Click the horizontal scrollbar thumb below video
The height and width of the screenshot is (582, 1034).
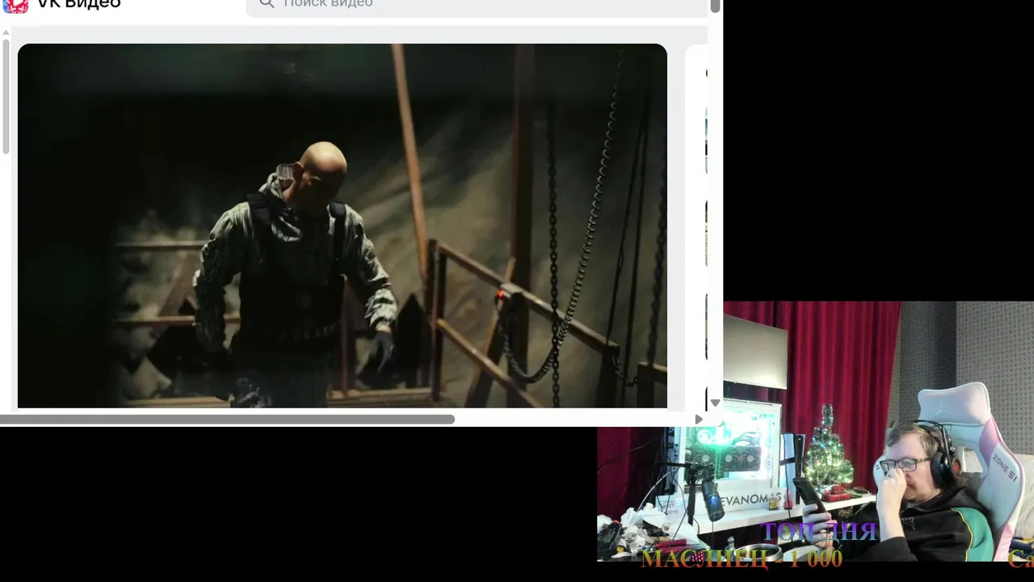pos(227,419)
